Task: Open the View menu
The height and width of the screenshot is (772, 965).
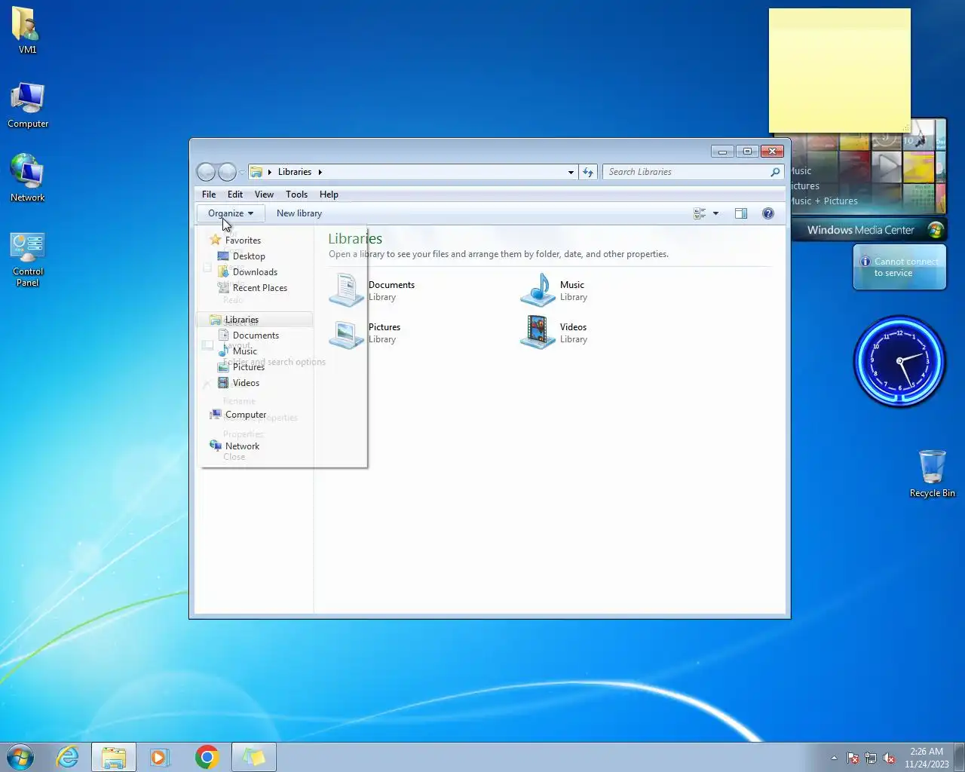Action: coord(264,195)
